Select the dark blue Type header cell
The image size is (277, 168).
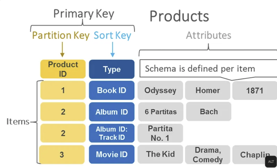[111, 69]
